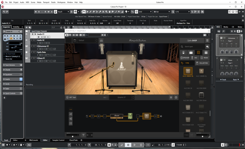Open track search magnifier in track list
The height and width of the screenshot is (149, 245).
68,27
